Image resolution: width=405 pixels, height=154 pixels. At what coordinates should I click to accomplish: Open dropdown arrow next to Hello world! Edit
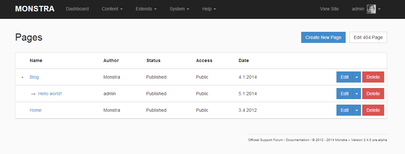[x=357, y=94]
